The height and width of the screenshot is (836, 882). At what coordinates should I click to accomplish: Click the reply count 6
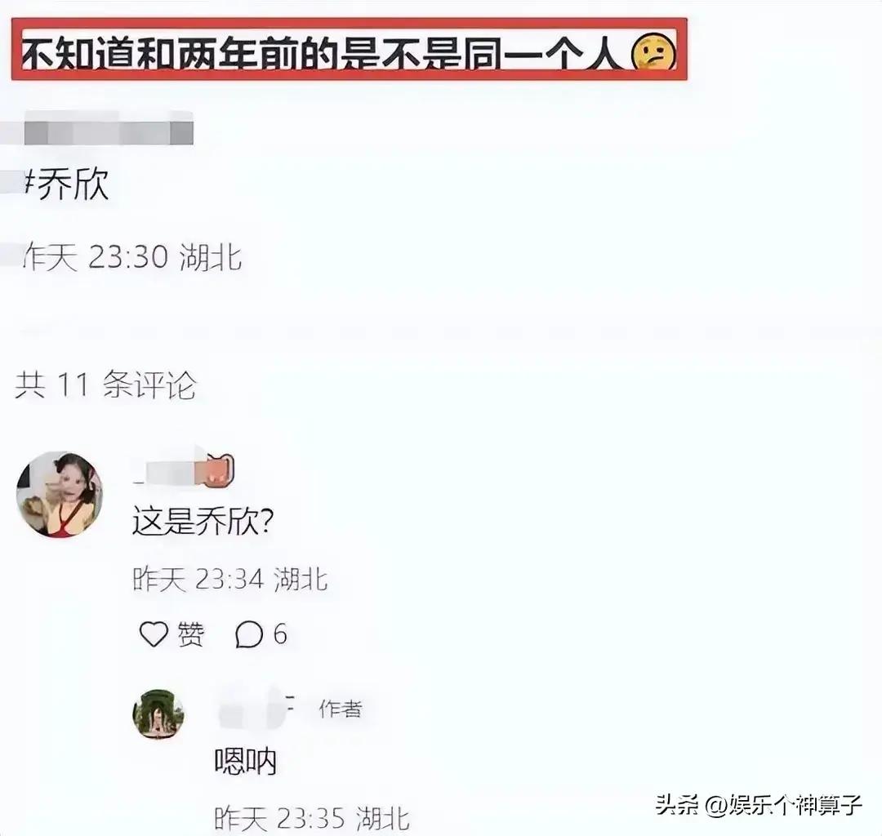coord(280,634)
